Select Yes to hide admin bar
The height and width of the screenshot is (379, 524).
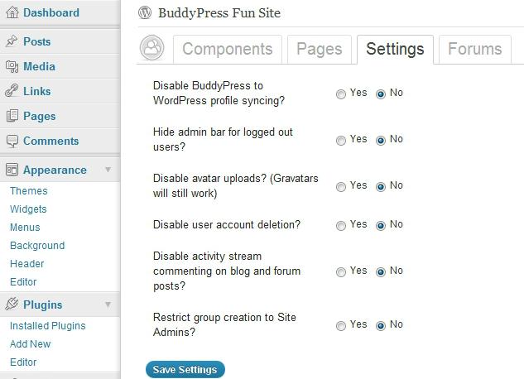(341, 140)
